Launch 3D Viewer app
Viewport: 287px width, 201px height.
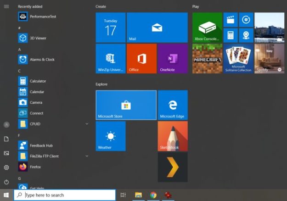(53, 38)
